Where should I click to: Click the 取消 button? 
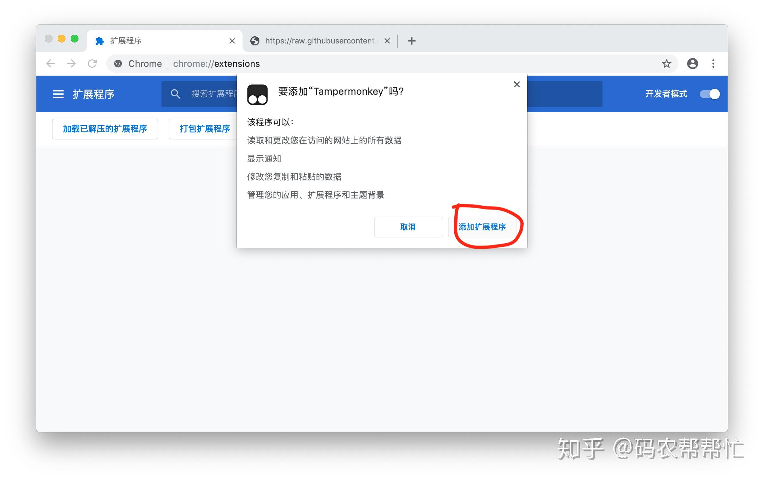(408, 227)
